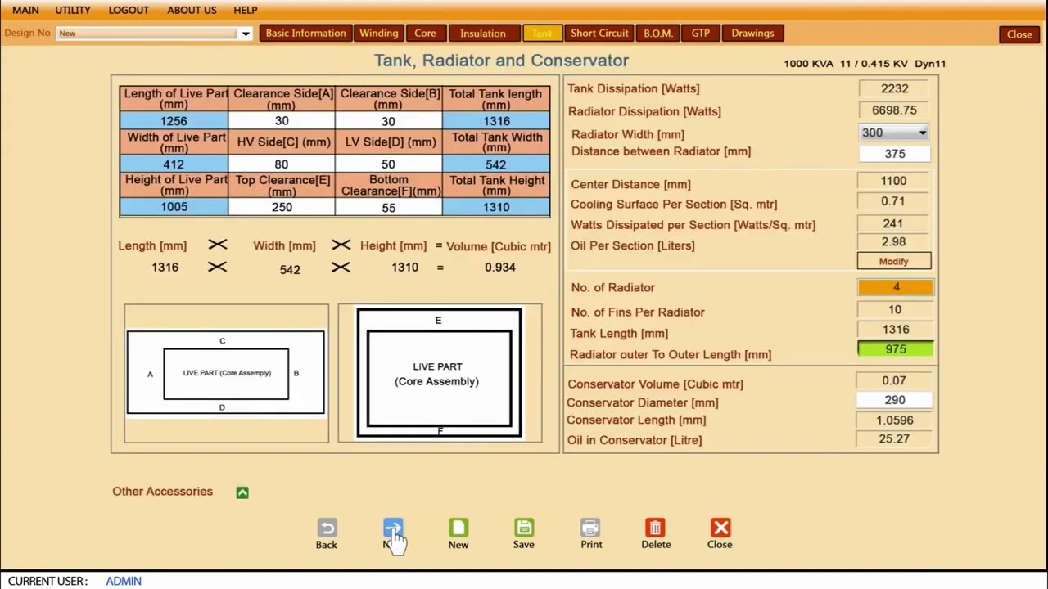Edit Clearance Side[B] value field
The width and height of the screenshot is (1048, 589).
click(388, 121)
